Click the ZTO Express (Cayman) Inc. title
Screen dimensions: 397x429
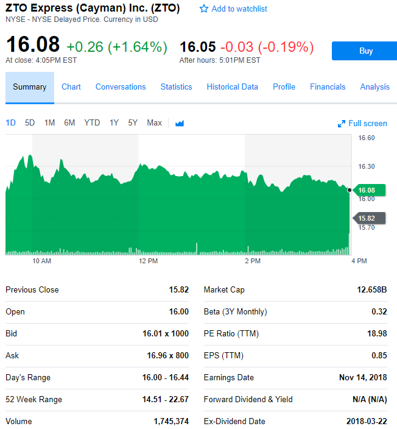(93, 8)
